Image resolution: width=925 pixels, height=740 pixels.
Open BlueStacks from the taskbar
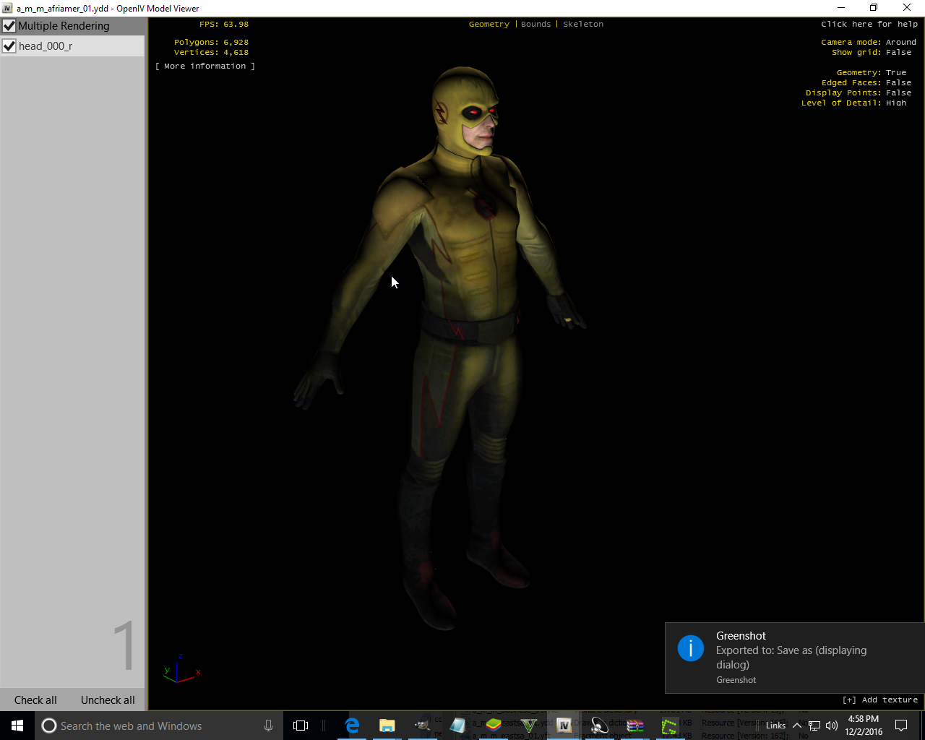click(494, 726)
